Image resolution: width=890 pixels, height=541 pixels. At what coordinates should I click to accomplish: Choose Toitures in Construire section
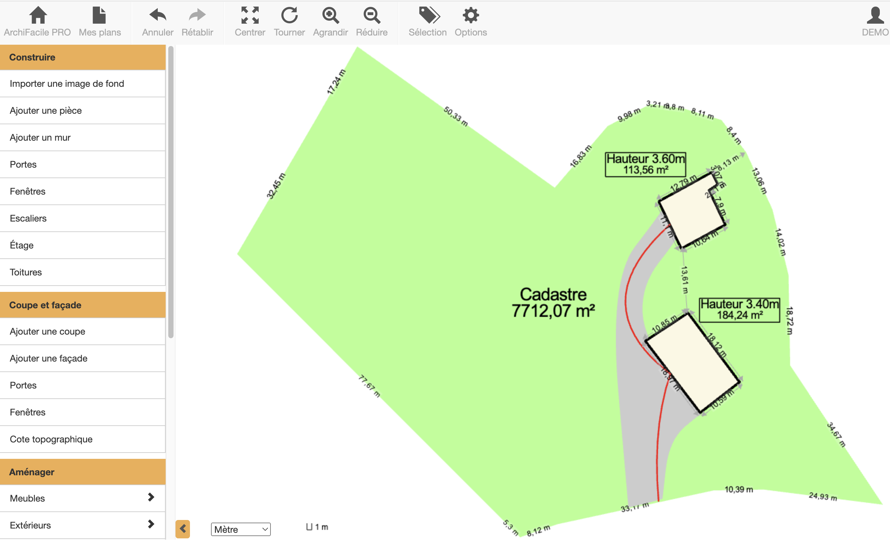[26, 272]
